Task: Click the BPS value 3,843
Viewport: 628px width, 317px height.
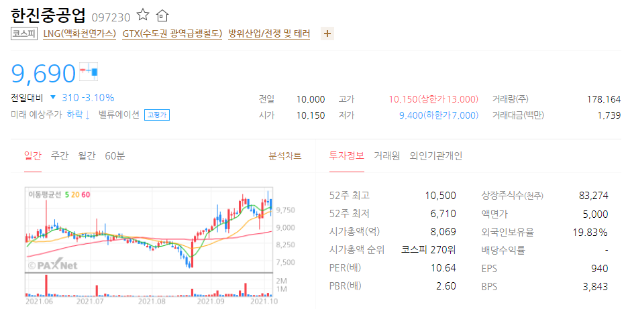Action: [x=595, y=287]
